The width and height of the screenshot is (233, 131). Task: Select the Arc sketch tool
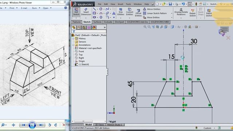[101, 13]
